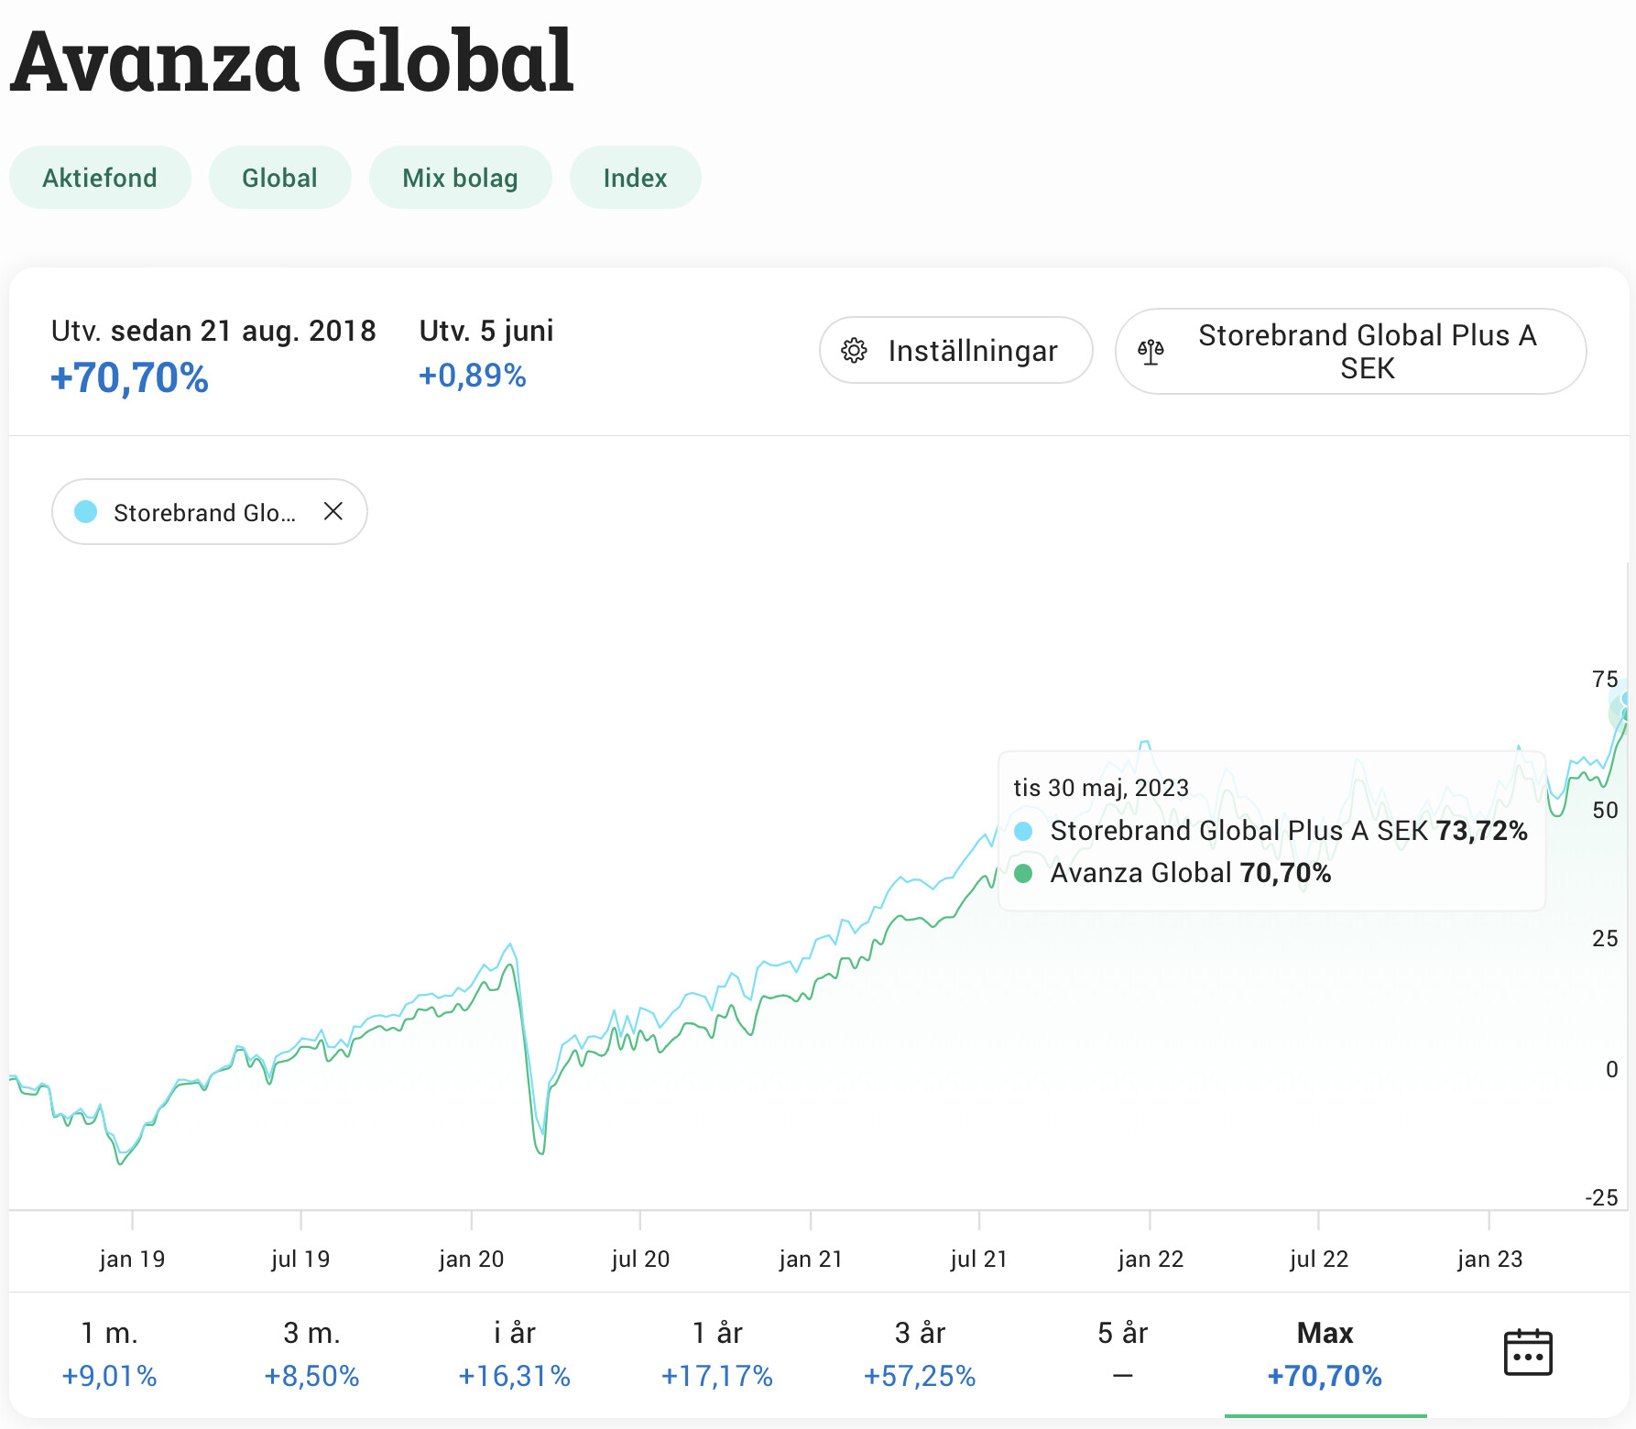
Task: Select the 5 år time period
Action: tap(1122, 1354)
